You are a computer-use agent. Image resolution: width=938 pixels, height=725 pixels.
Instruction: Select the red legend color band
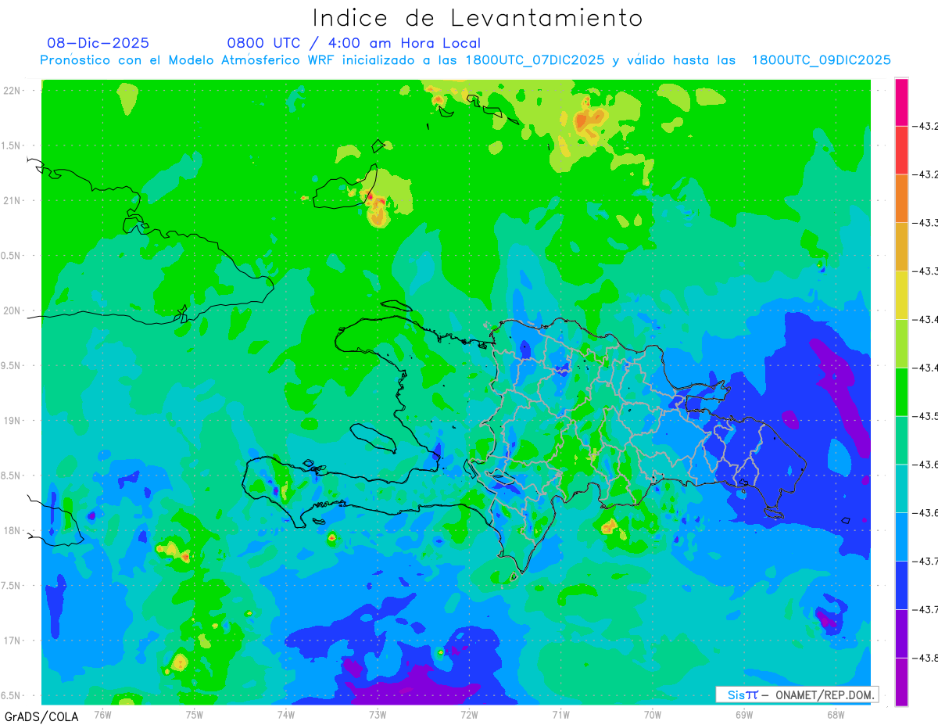pyautogui.click(x=901, y=150)
